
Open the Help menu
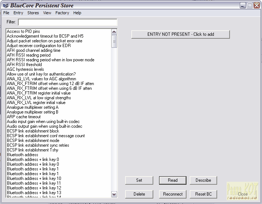(x=77, y=13)
